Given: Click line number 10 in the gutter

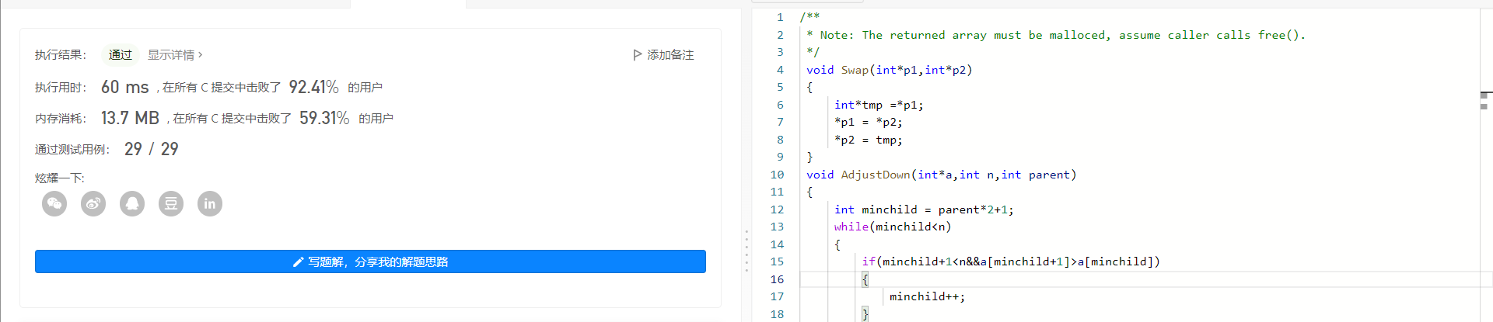Looking at the screenshot, I should pos(777,175).
